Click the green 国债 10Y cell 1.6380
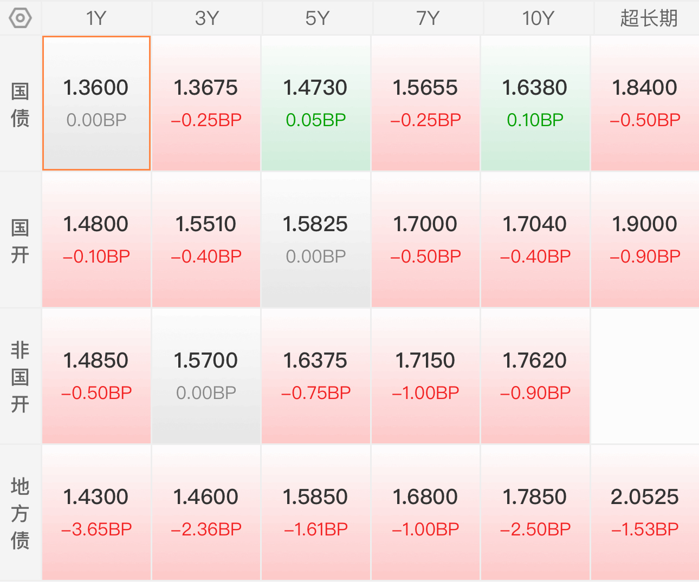 (535, 103)
